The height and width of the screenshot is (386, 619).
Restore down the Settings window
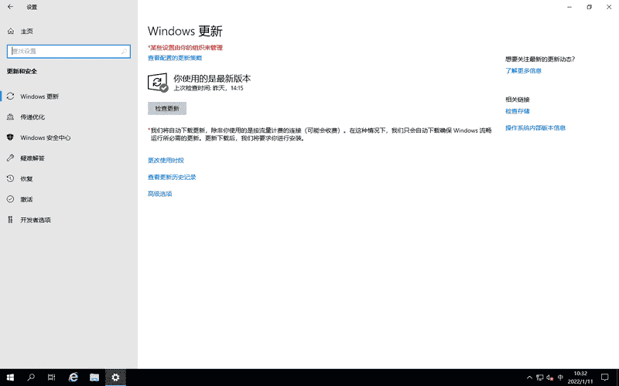click(x=589, y=7)
